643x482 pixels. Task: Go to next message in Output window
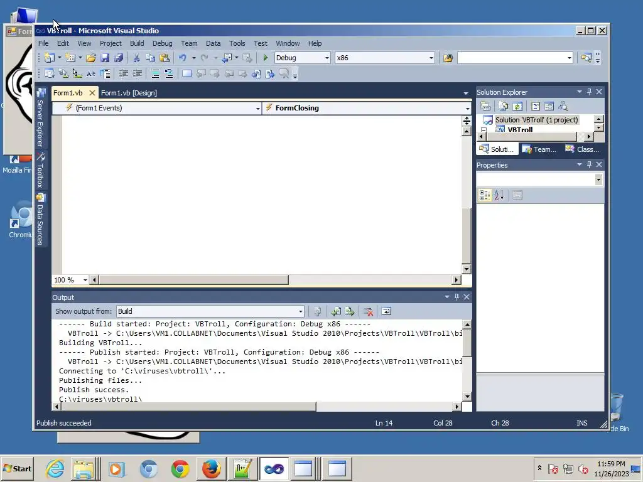tap(350, 311)
